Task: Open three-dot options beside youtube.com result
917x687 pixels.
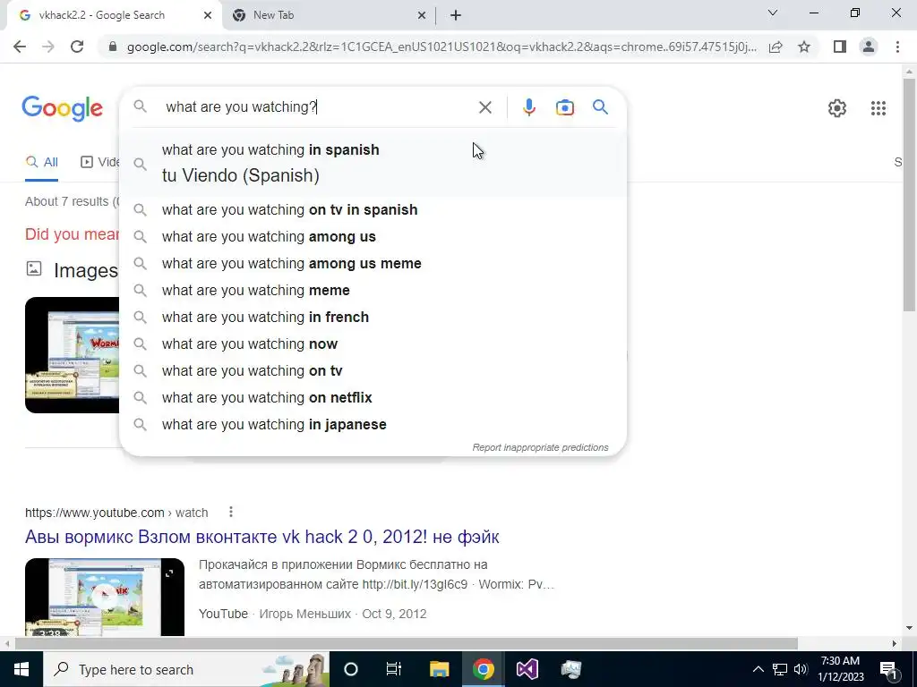Action: [231, 512]
